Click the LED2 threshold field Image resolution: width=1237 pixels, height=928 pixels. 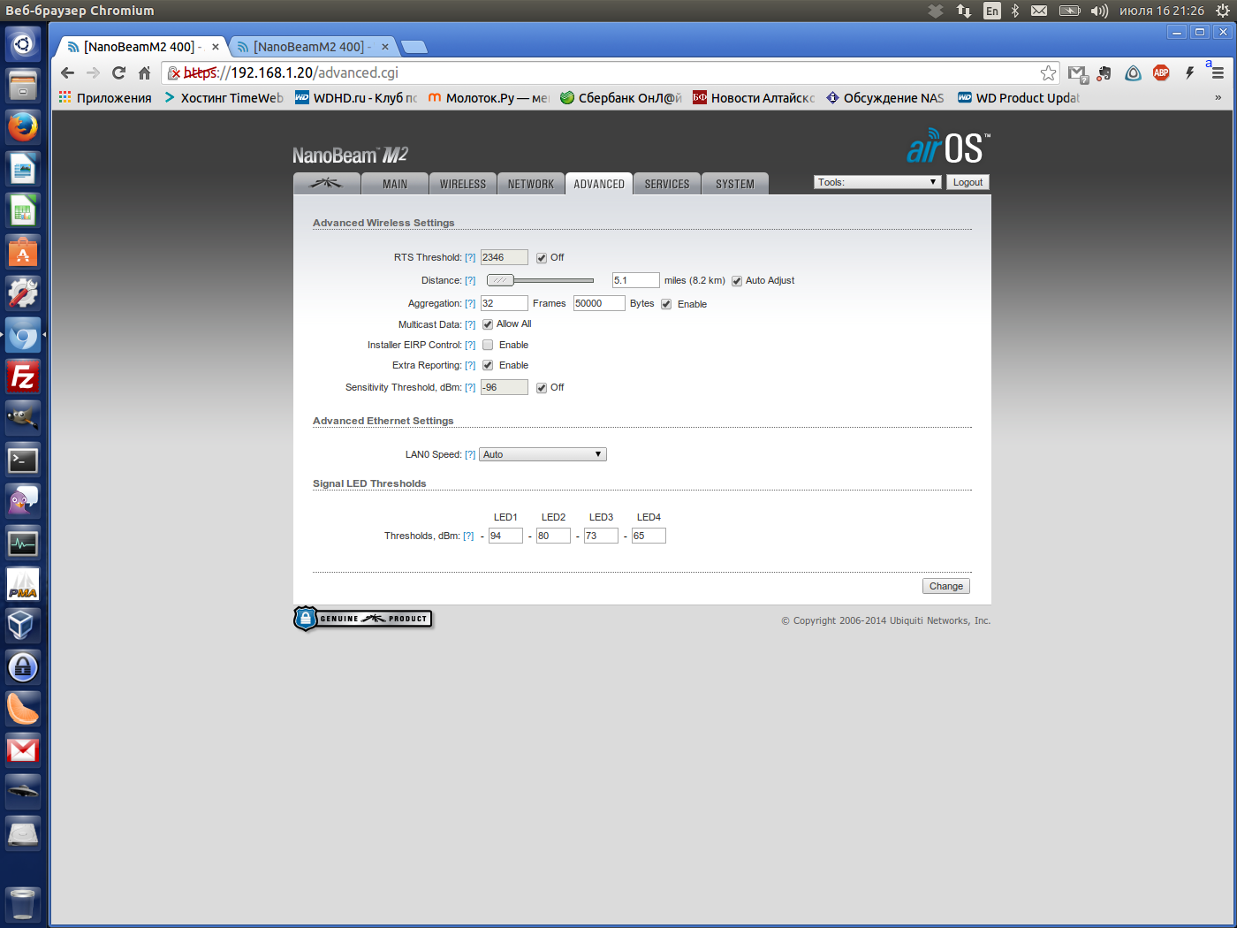click(x=553, y=536)
